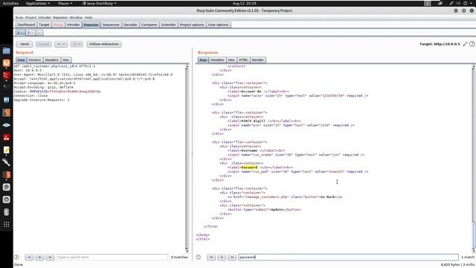Switch to Proxy tab

click(x=58, y=25)
